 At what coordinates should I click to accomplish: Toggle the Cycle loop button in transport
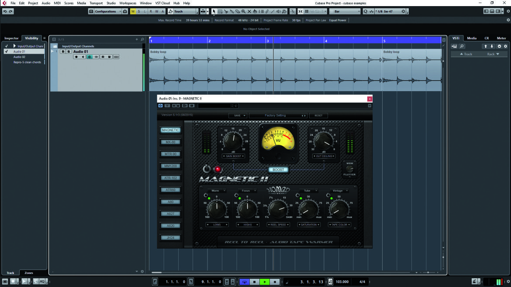(x=245, y=282)
